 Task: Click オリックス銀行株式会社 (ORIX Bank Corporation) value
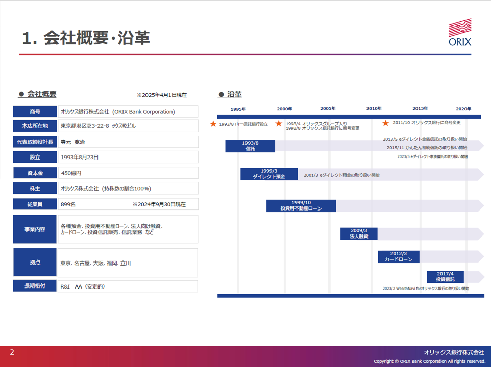(118, 112)
